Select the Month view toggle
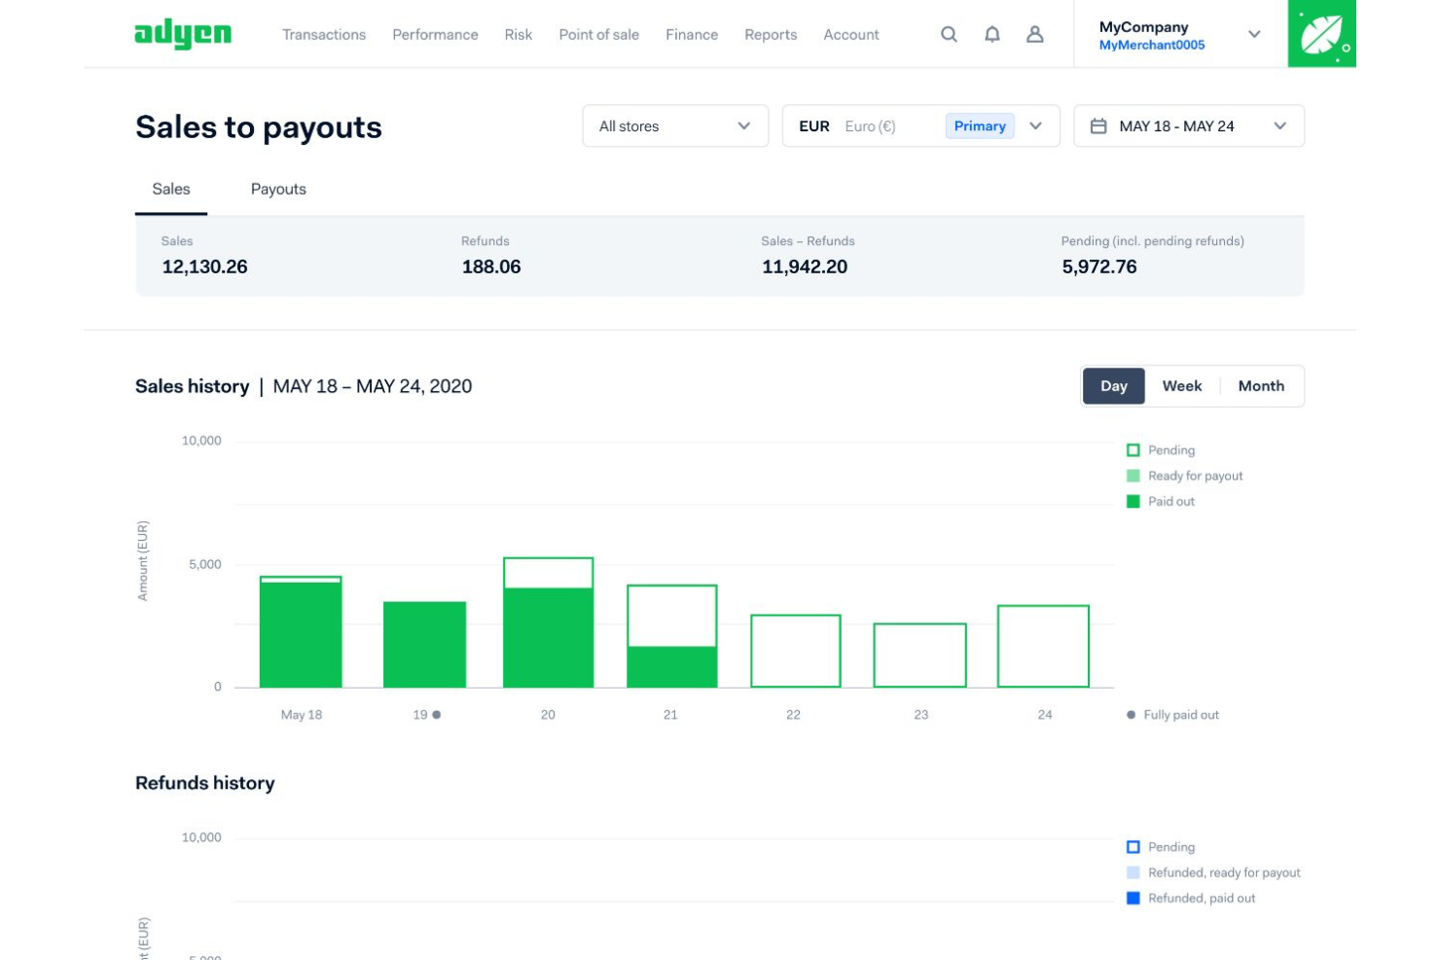Viewport: 1440px width, 960px height. pyautogui.click(x=1261, y=386)
